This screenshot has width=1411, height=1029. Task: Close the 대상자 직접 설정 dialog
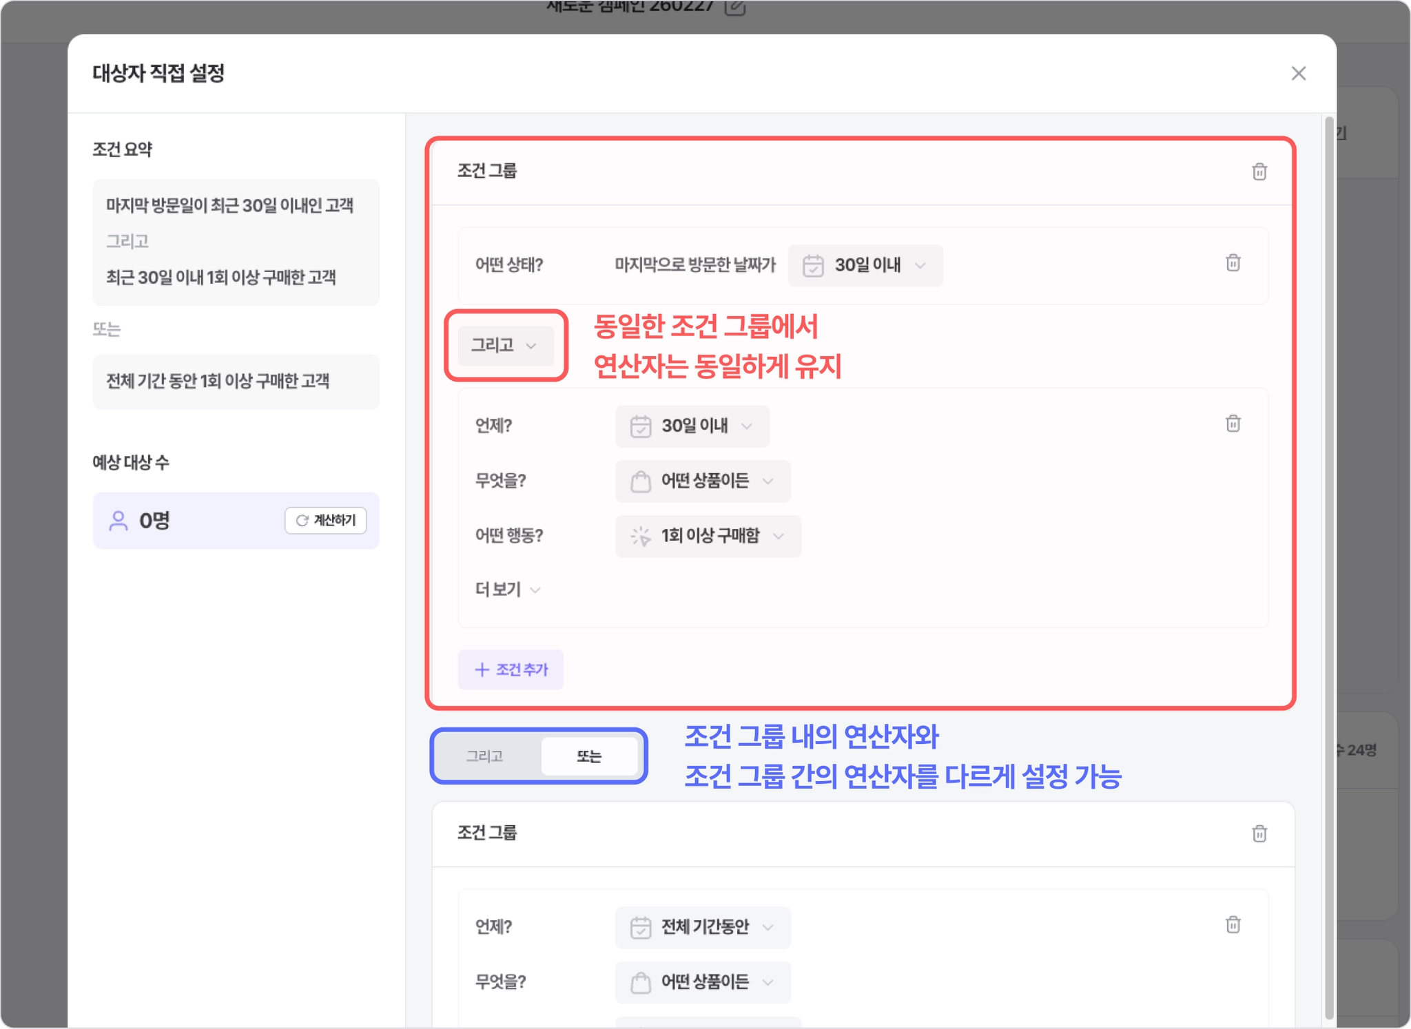point(1298,73)
